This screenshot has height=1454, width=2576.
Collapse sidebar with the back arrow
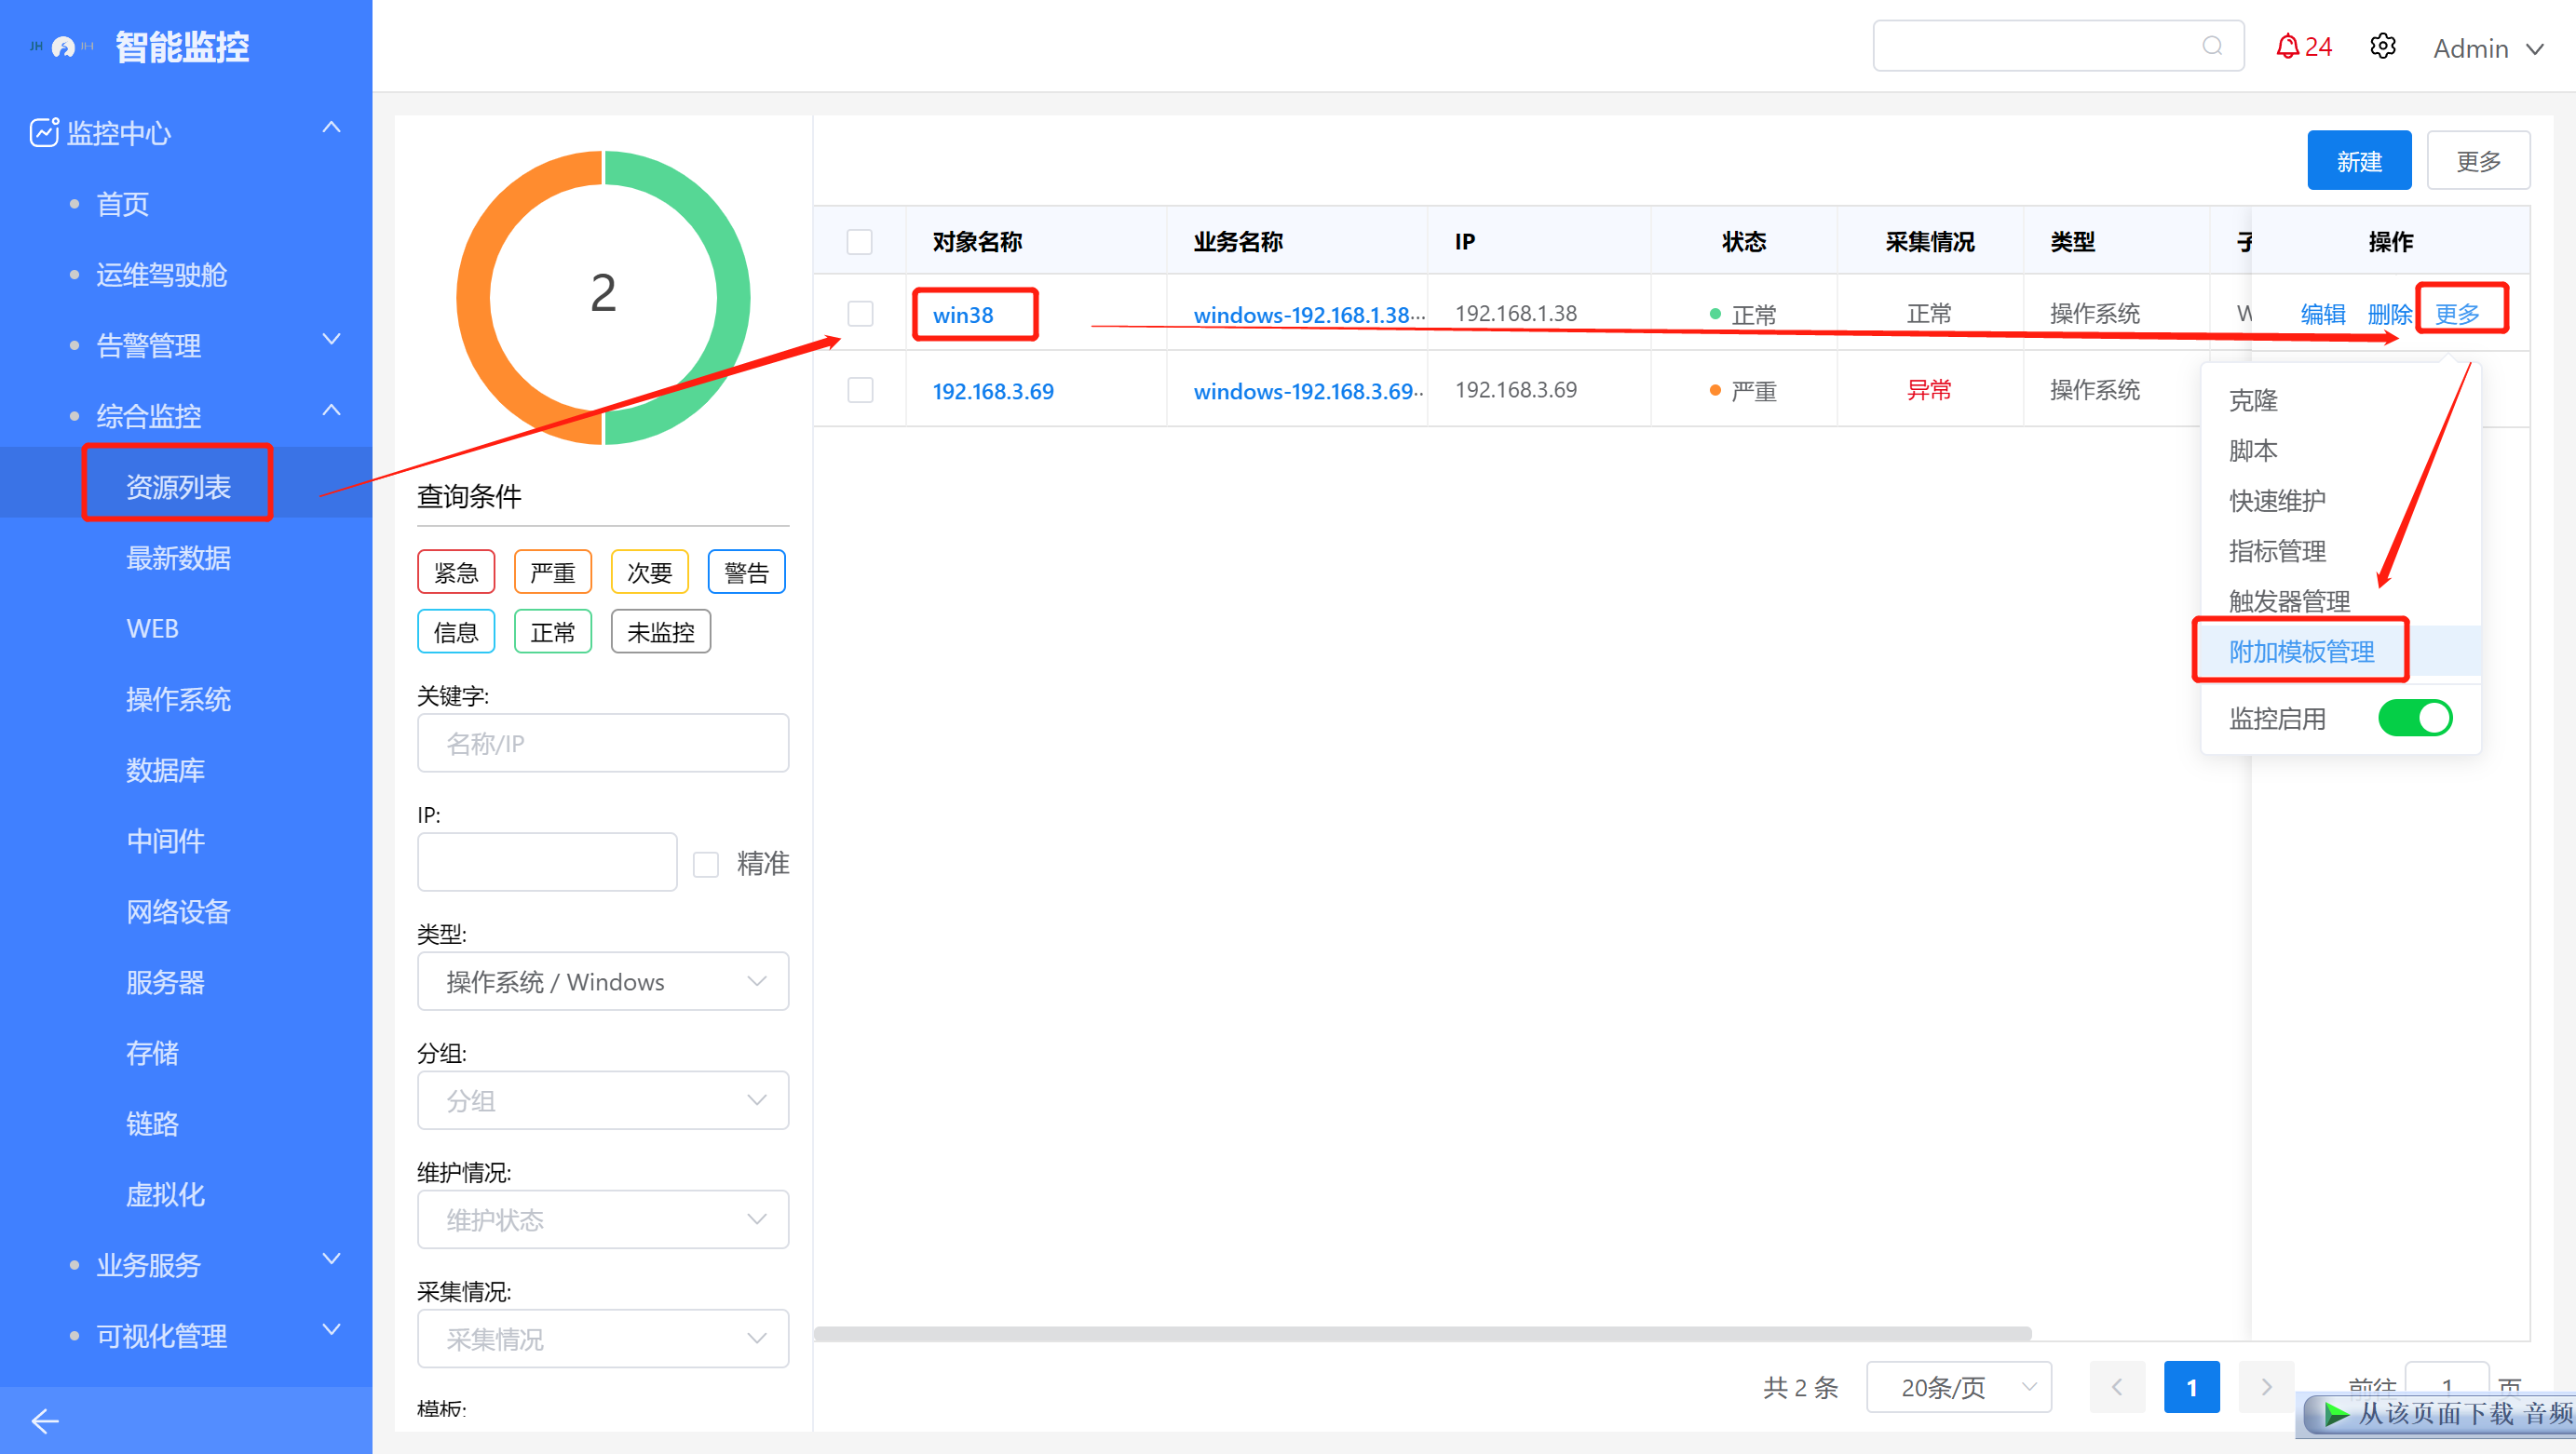[x=45, y=1420]
